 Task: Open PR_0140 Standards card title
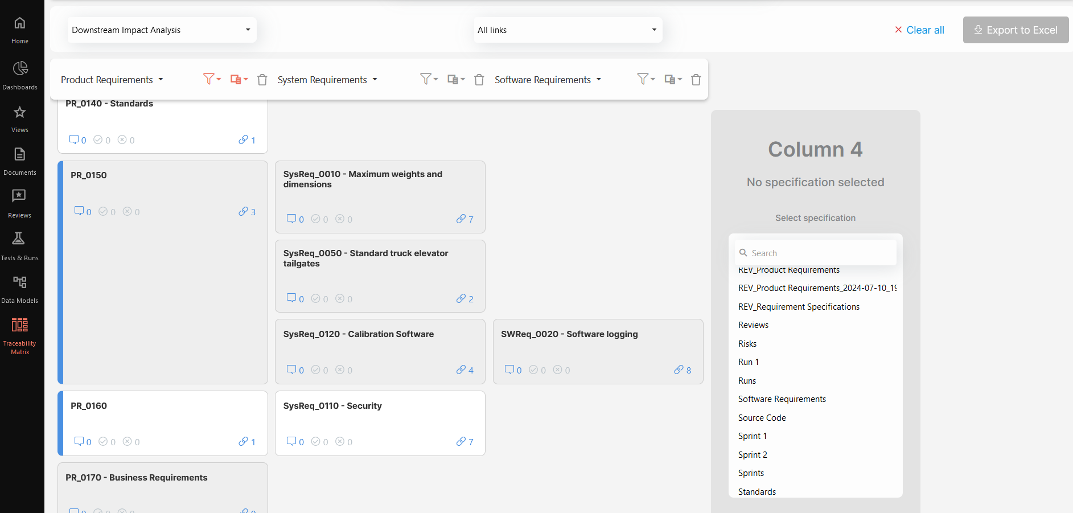tap(109, 104)
